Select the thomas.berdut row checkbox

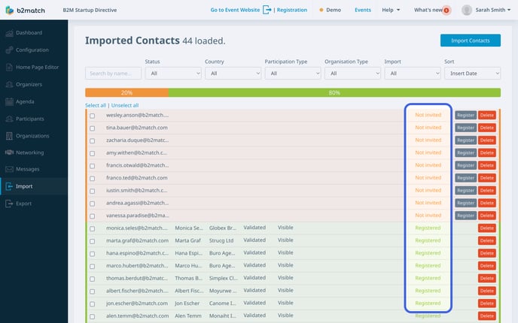(x=92, y=279)
